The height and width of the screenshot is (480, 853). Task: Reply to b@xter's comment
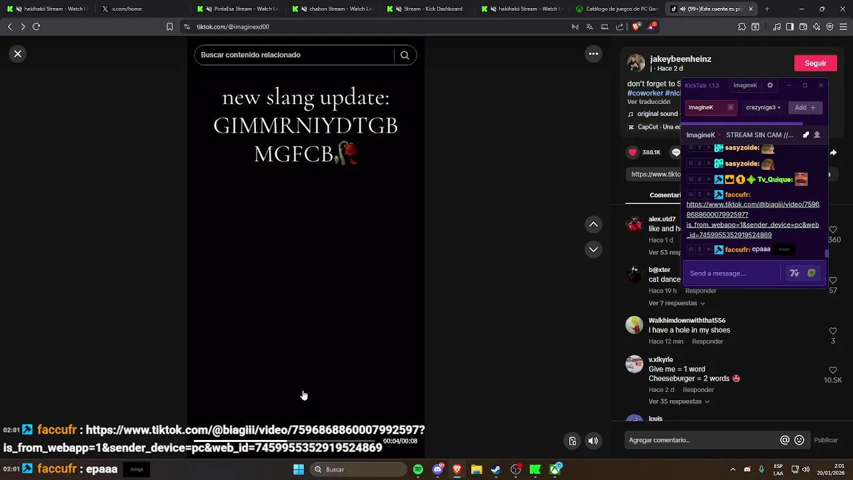coord(700,291)
